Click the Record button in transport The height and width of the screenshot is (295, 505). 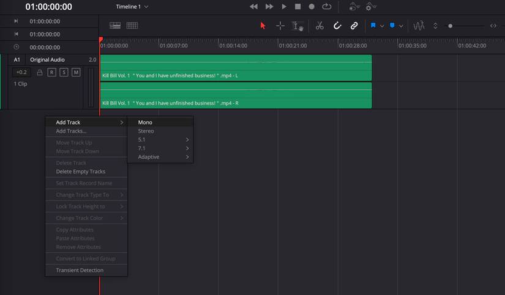(312, 7)
